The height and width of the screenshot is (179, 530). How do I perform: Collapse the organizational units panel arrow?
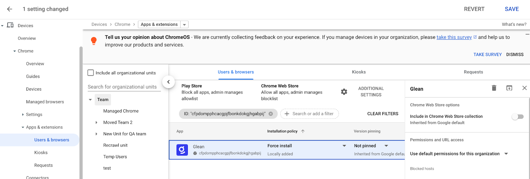coord(168,82)
